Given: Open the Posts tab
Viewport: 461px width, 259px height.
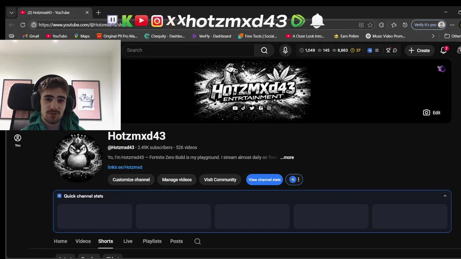Looking at the screenshot, I should tap(176, 241).
